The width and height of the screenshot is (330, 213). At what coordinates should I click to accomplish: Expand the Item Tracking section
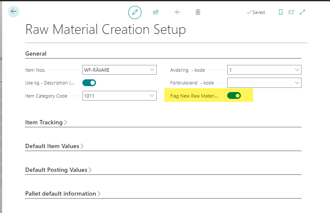click(44, 122)
